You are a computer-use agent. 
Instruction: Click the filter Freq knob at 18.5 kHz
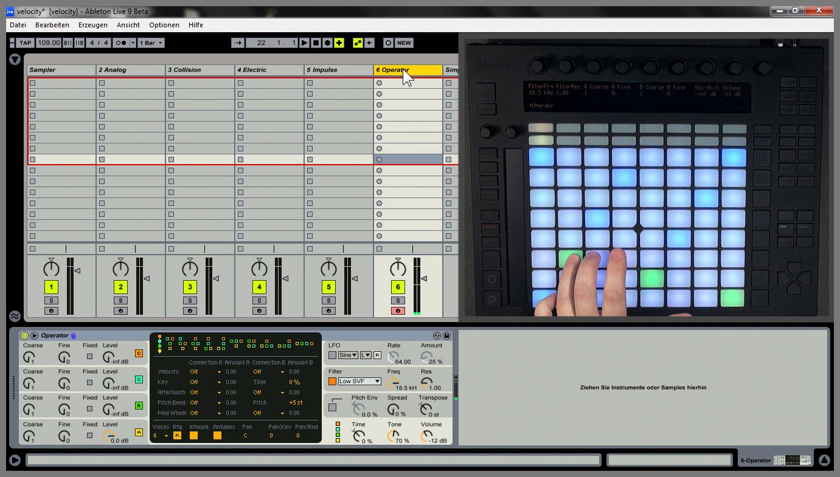[x=394, y=383]
